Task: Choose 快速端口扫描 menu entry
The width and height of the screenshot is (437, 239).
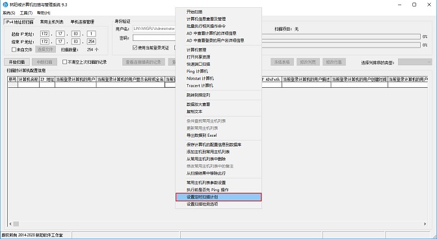Action: point(218,64)
